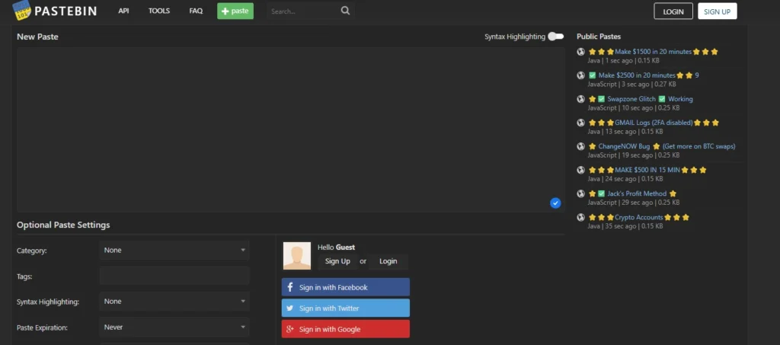The height and width of the screenshot is (345, 780).
Task: Toggle the Syntax Highlighting switch
Action: [x=555, y=37]
